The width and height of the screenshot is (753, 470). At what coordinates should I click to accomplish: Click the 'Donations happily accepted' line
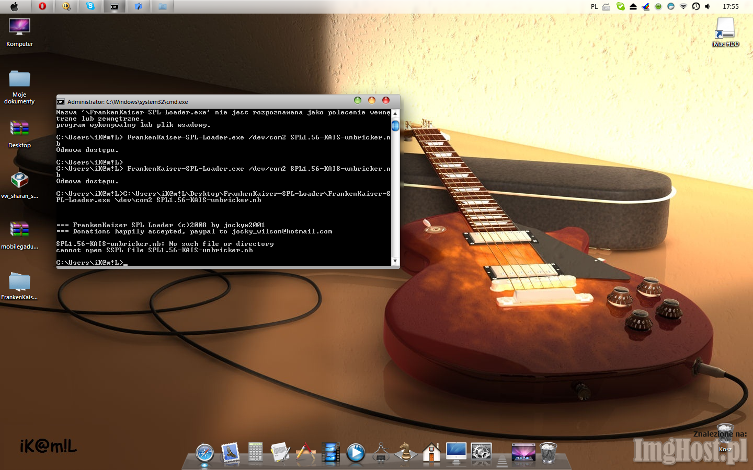point(194,231)
